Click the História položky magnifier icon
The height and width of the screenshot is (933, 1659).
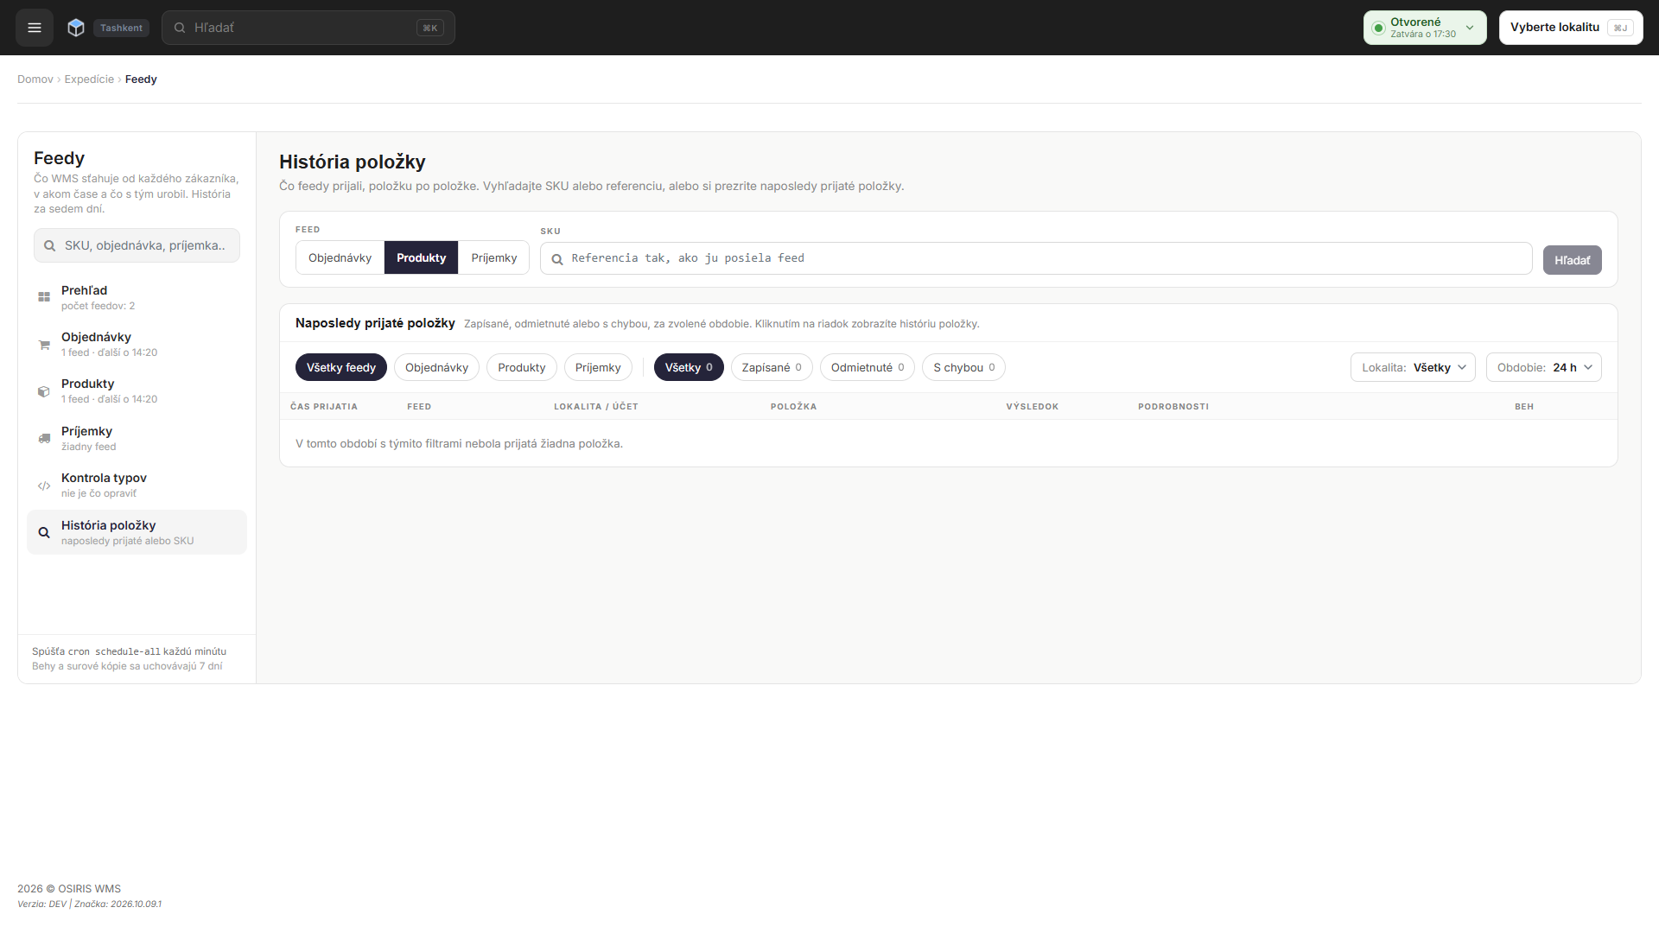(x=44, y=533)
